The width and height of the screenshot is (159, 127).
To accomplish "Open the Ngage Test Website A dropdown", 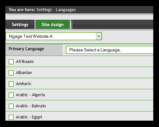I will pyautogui.click(x=54, y=36).
